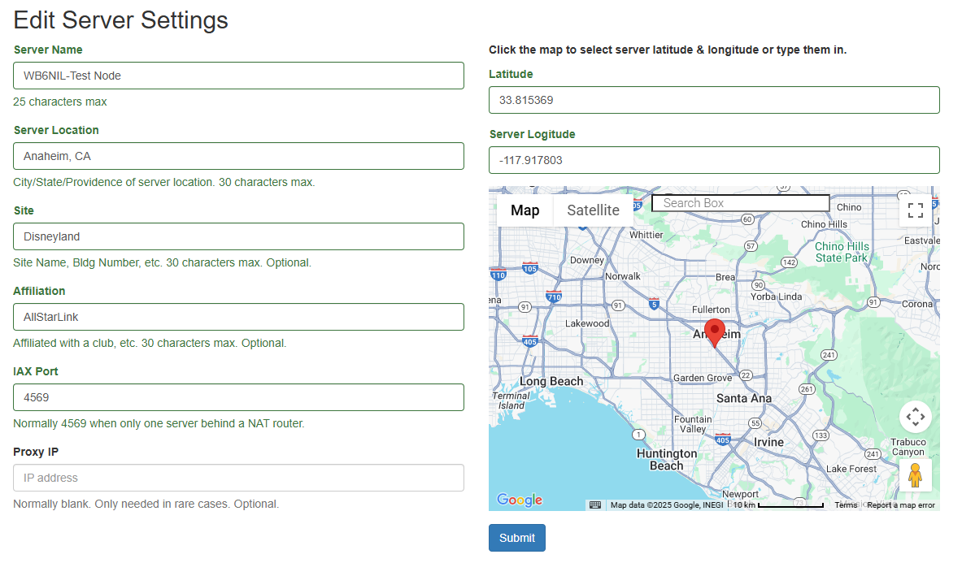Click the empty Proxy IP address field
Viewport: 962px width, 563px height.
[238, 478]
